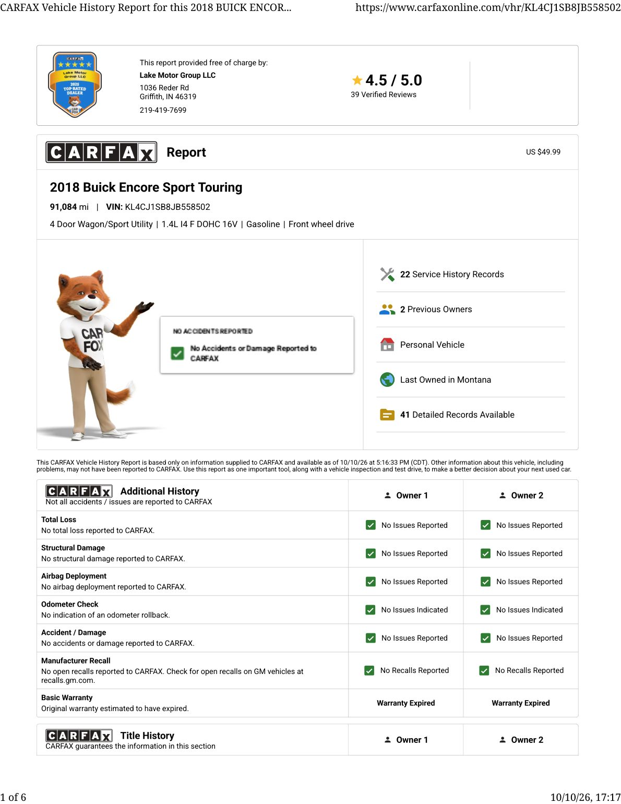Click the 91,084 mi mileage value

[x=69, y=207]
